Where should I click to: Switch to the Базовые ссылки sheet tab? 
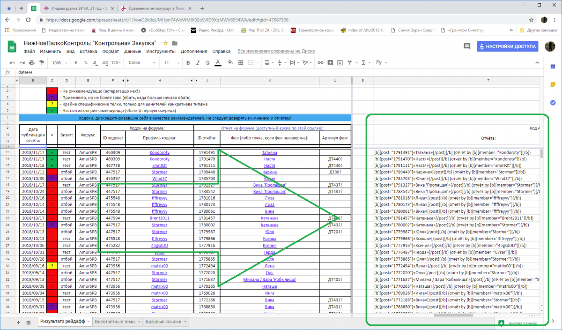[163, 322]
